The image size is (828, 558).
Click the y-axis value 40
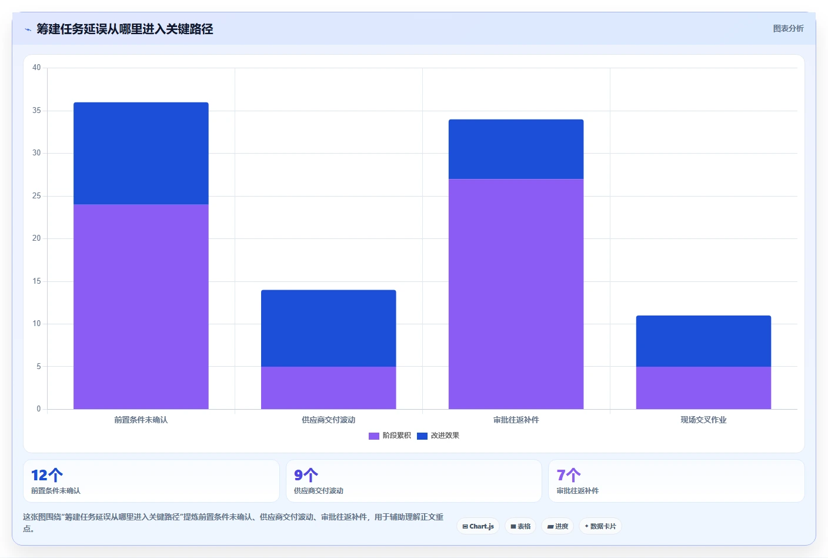36,68
